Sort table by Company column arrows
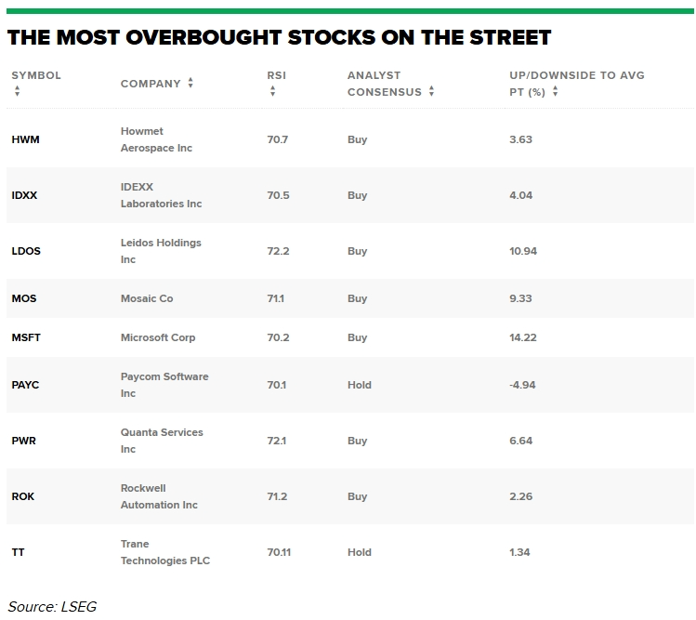This screenshot has height=620, width=696. coord(190,83)
